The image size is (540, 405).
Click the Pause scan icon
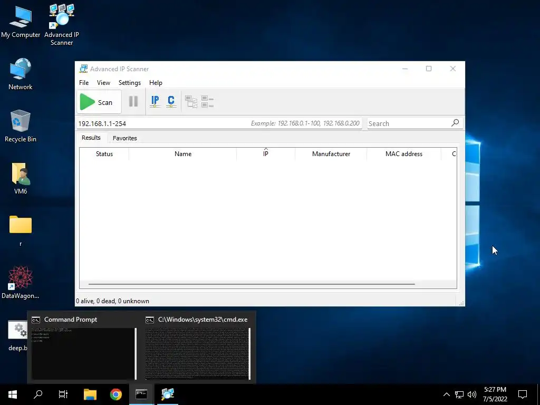(133, 102)
